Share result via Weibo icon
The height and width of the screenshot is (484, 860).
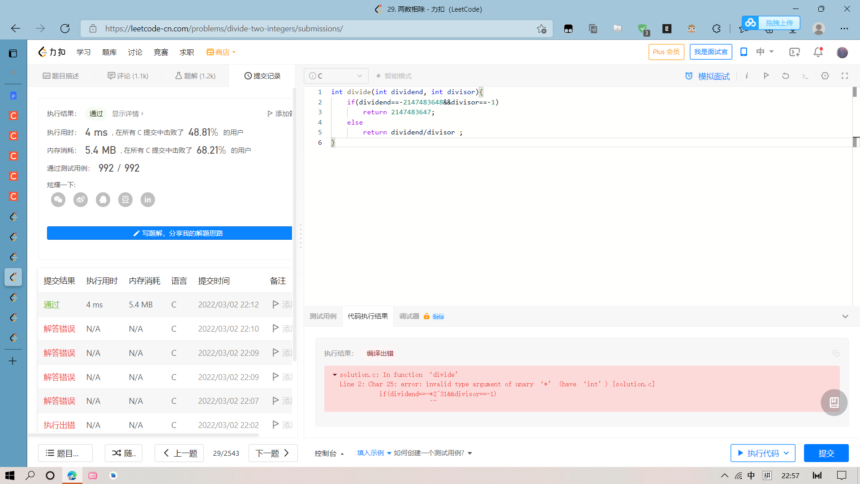[81, 200]
